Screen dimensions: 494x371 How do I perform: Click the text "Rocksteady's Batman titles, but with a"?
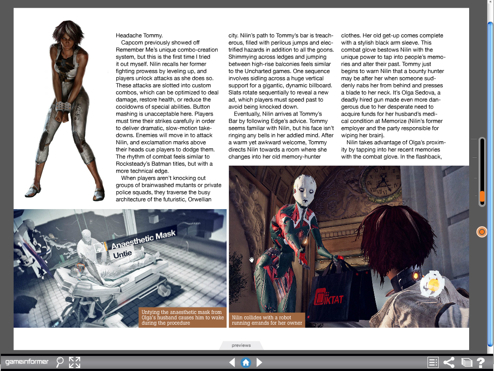164,164
